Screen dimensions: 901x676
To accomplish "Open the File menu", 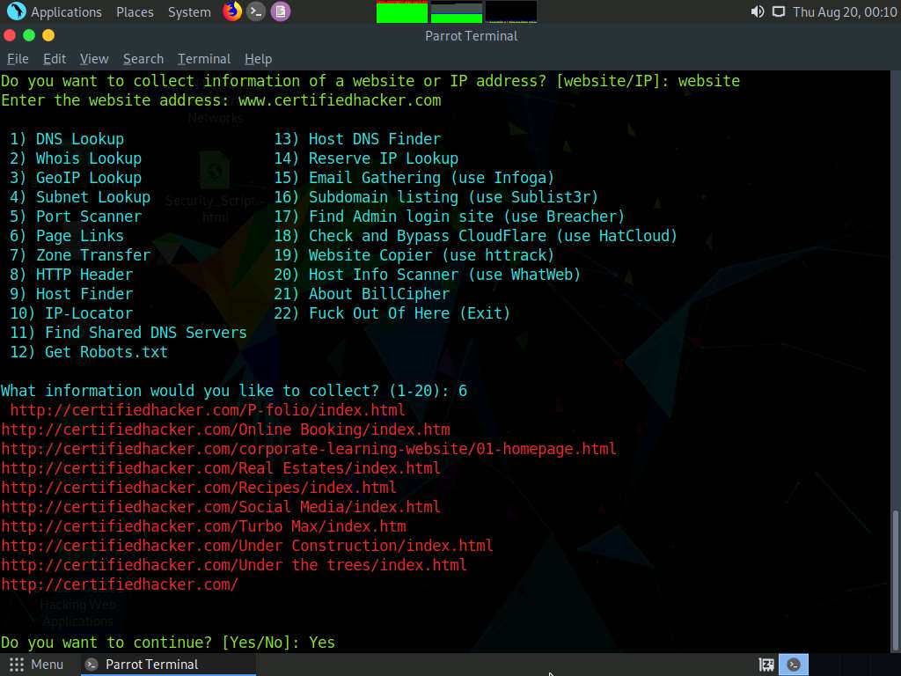I will [18, 59].
